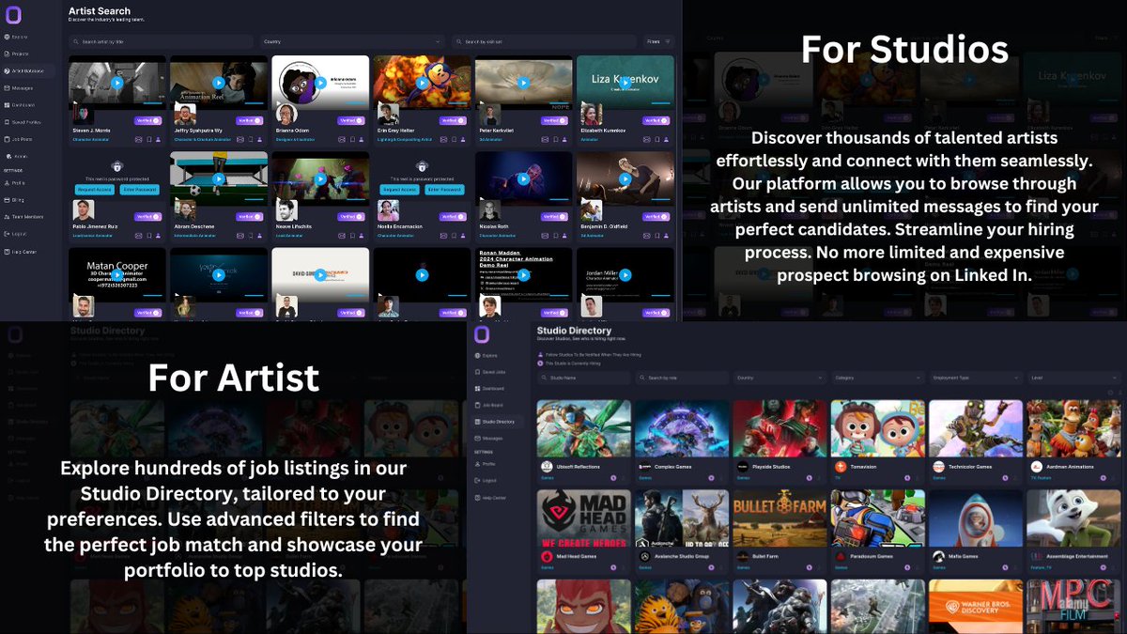Open Bullet Farm studio thumbnail
This screenshot has height=634, width=1127.
point(780,518)
